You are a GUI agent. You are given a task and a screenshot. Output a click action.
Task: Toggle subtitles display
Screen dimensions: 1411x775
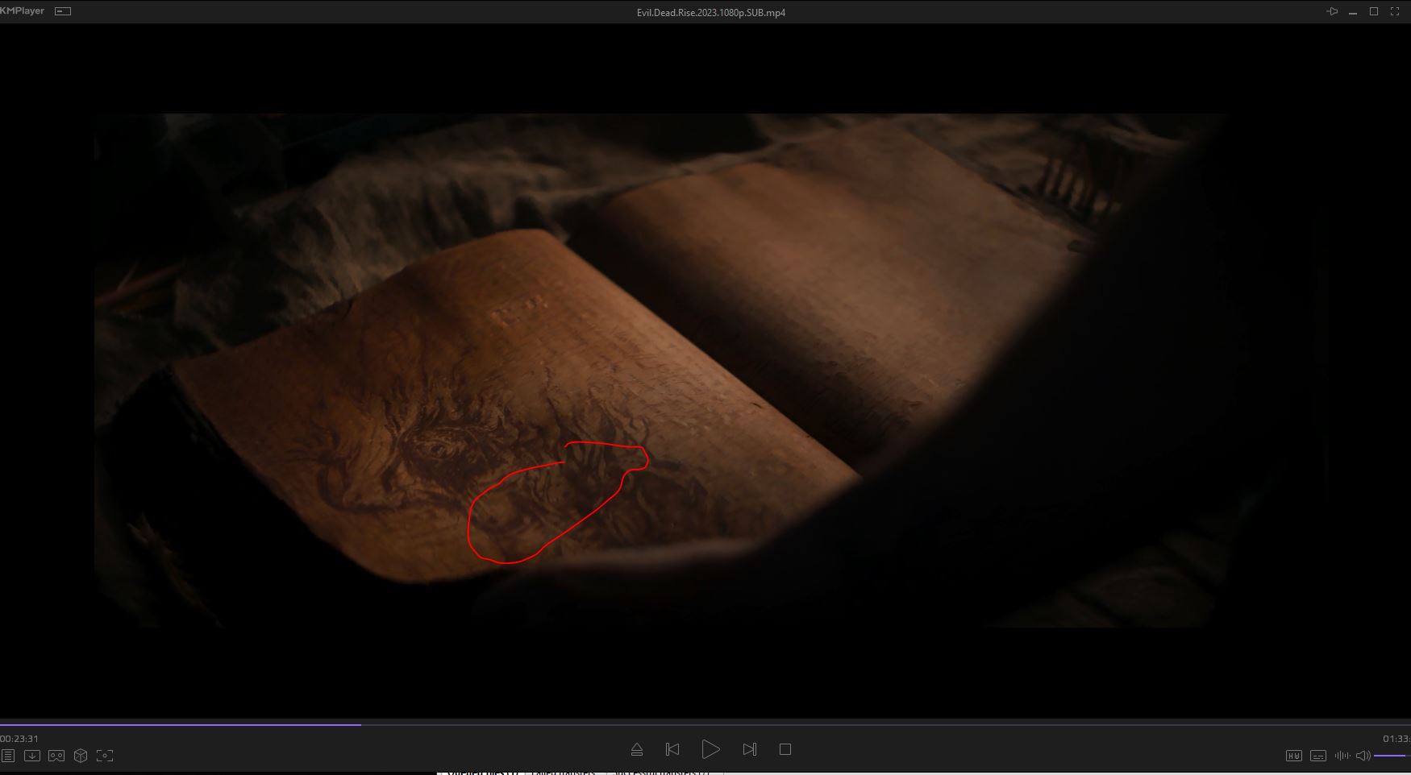point(1318,756)
